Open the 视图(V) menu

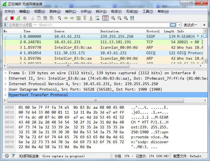40,12
